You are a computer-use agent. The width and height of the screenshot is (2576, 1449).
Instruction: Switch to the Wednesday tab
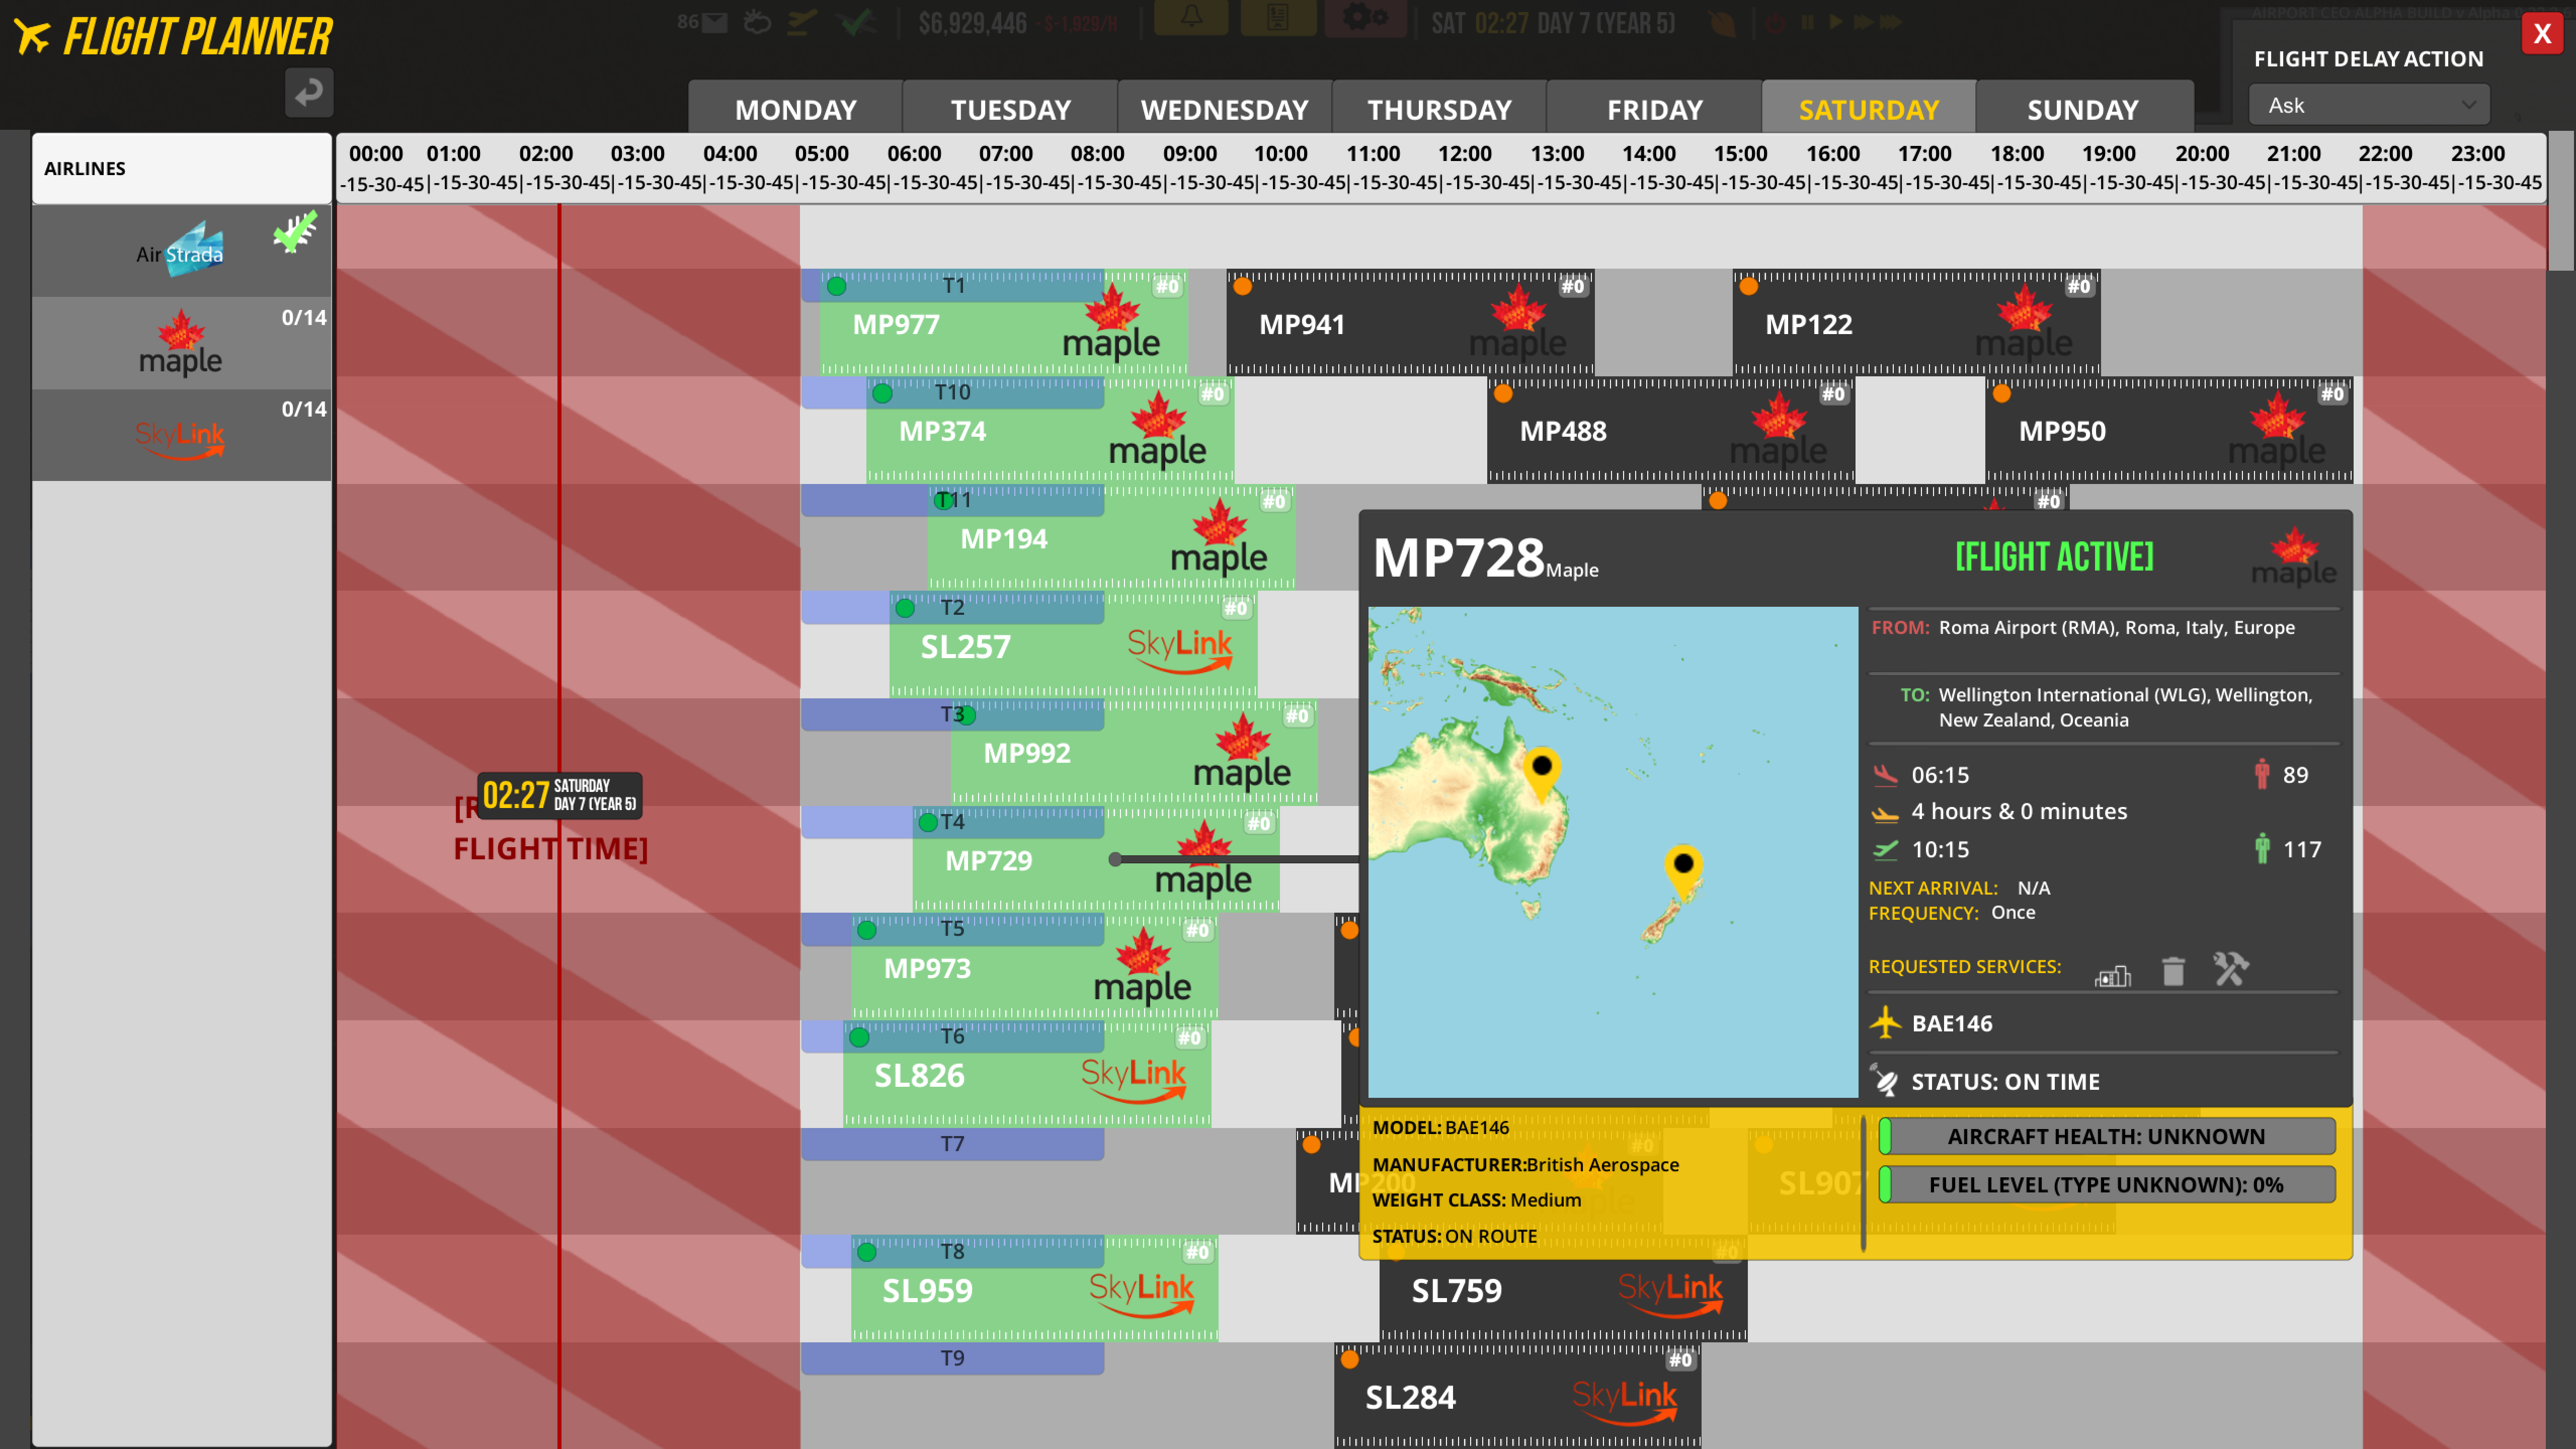1225,108
